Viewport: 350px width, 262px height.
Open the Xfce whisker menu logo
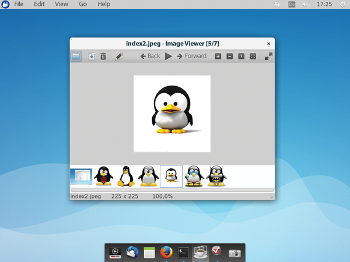(x=5, y=4)
